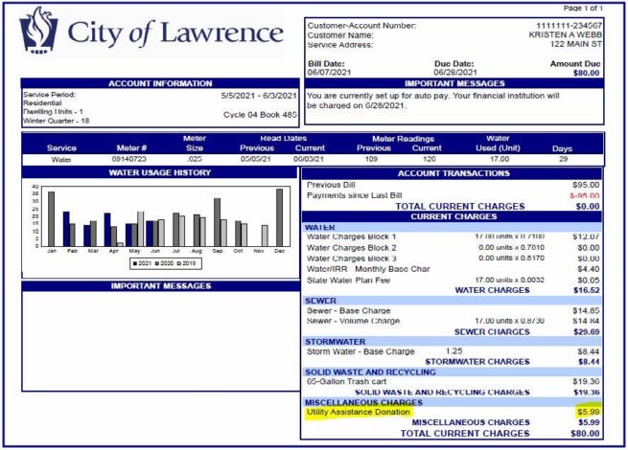
Task: Click the Customer-Account Number value
Action: [x=569, y=26]
